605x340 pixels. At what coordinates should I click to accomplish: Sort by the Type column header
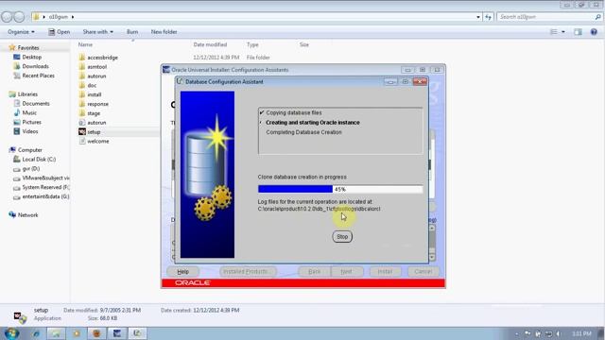252,44
